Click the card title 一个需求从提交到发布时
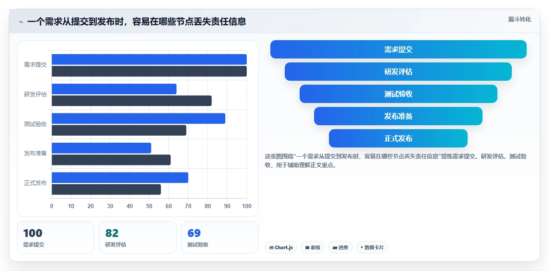Viewport: 549px width, 271px height. click(136, 21)
